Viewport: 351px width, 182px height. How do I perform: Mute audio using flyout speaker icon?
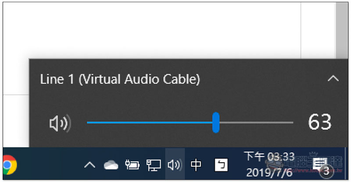pyautogui.click(x=60, y=123)
